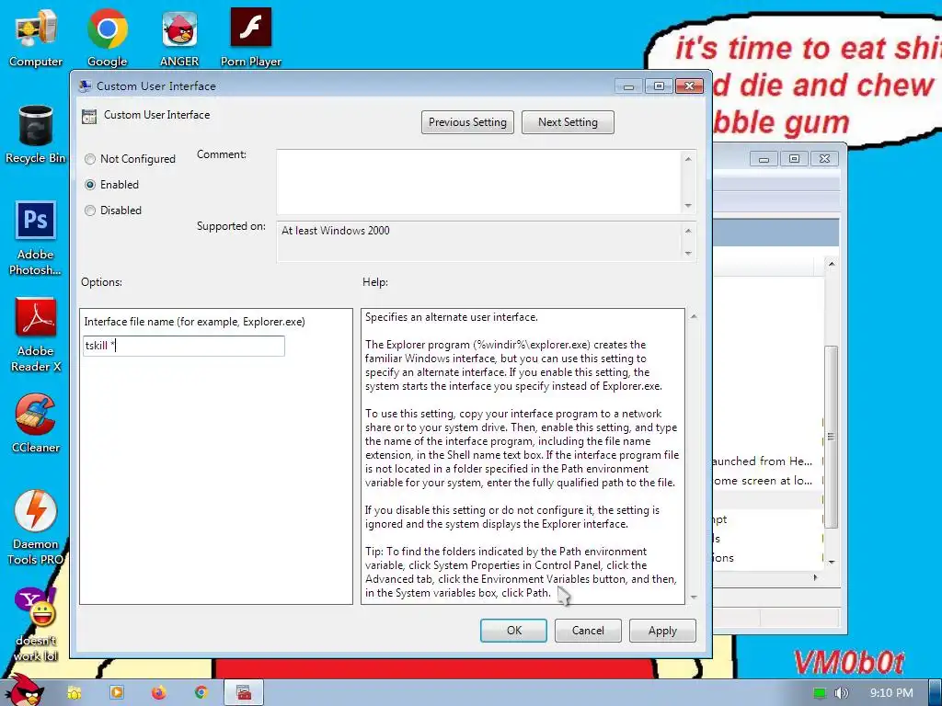
Task: Select the Enabled radio button
Action: point(90,185)
